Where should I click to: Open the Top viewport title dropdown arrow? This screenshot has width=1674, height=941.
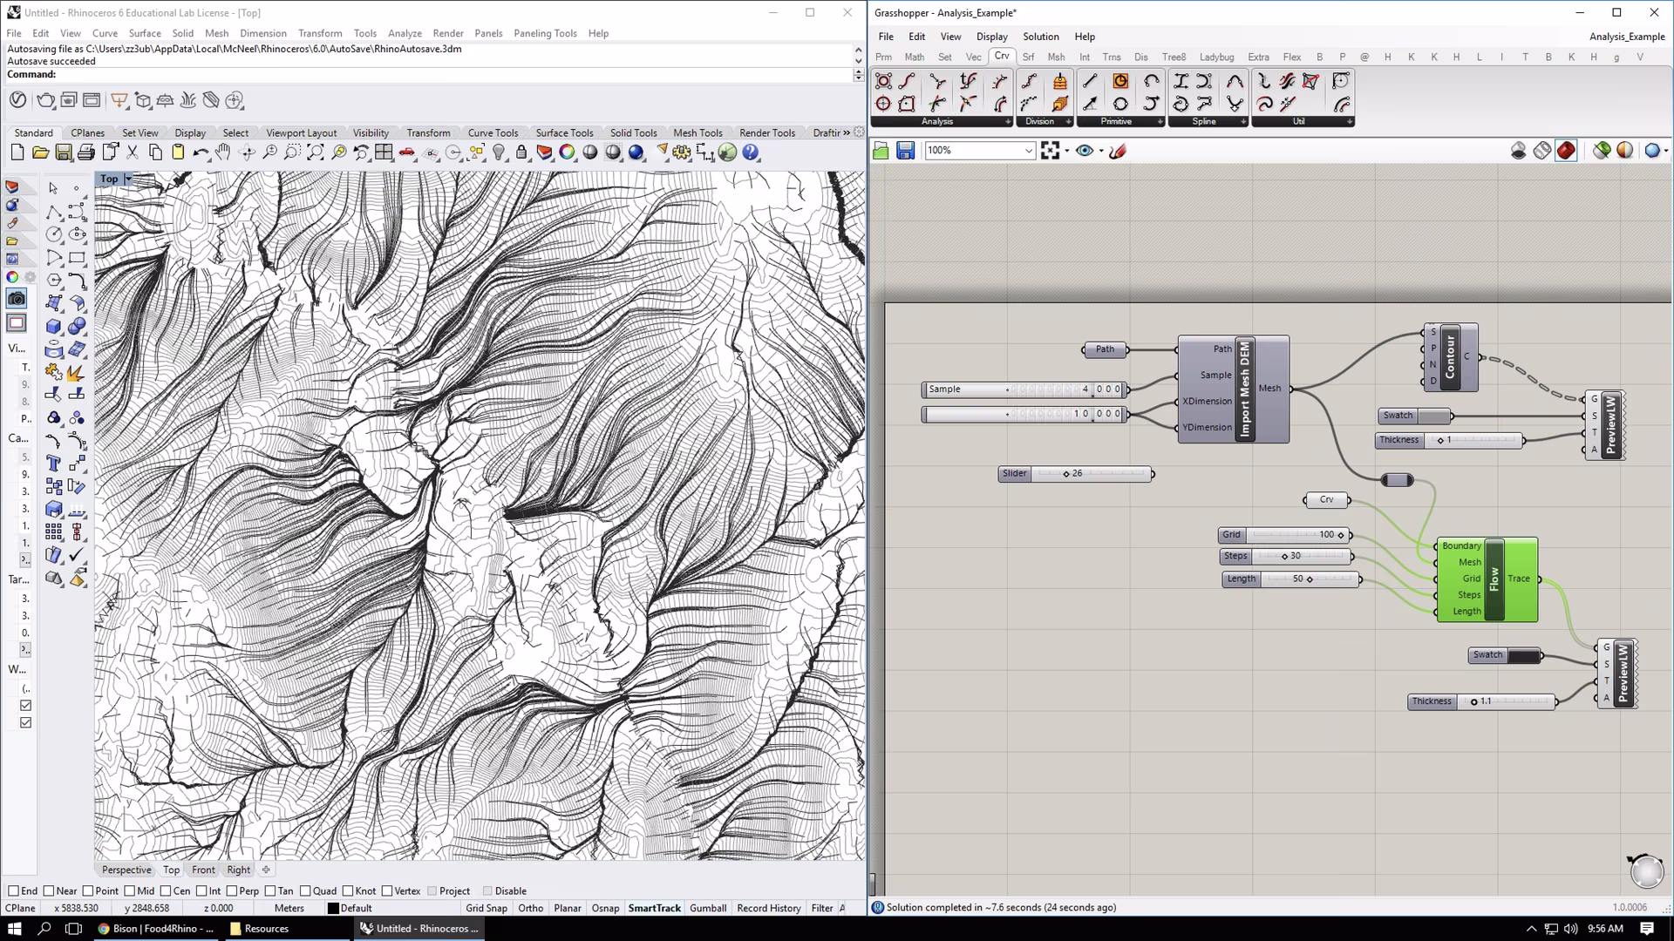(128, 179)
